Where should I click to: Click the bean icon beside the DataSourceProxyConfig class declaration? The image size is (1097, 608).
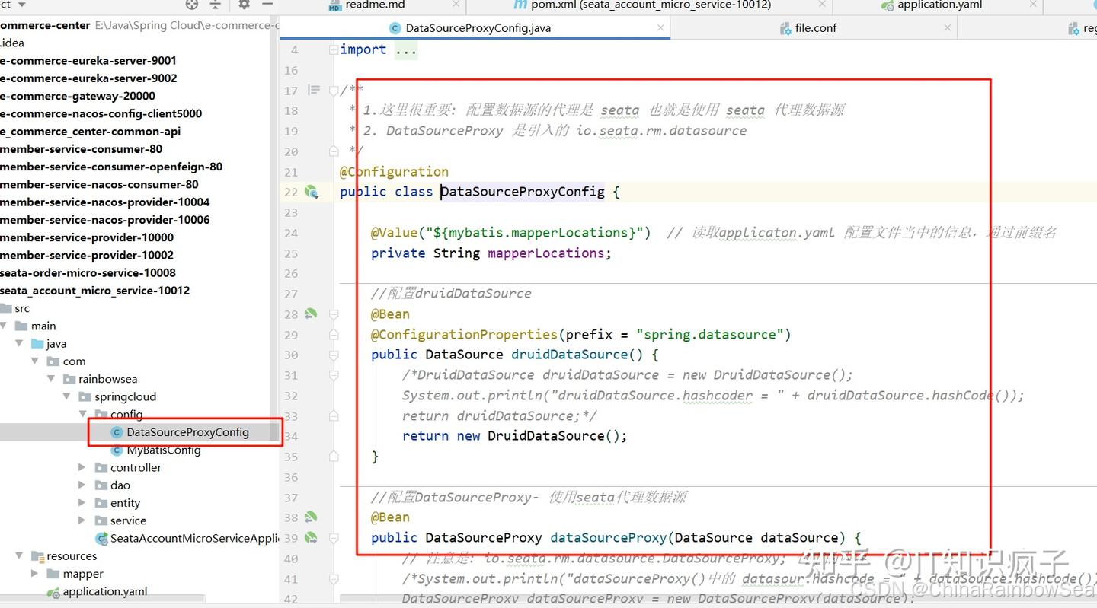coord(311,192)
